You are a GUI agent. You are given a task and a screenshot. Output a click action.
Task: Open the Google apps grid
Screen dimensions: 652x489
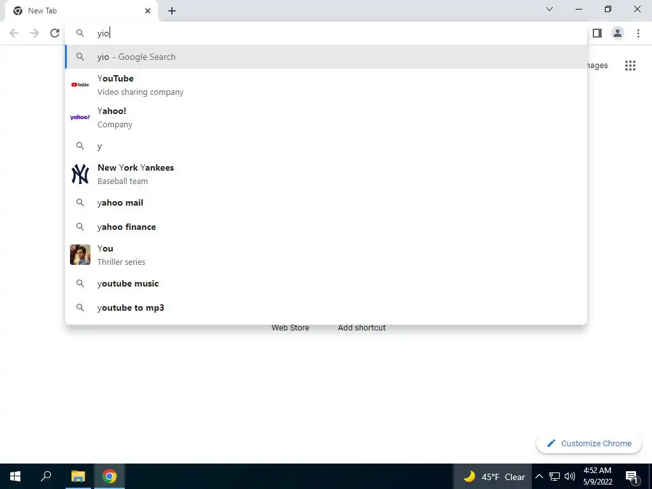pyautogui.click(x=630, y=66)
